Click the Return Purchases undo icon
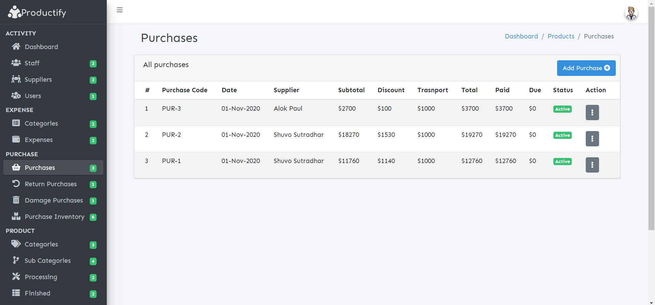The image size is (655, 305). [x=16, y=183]
